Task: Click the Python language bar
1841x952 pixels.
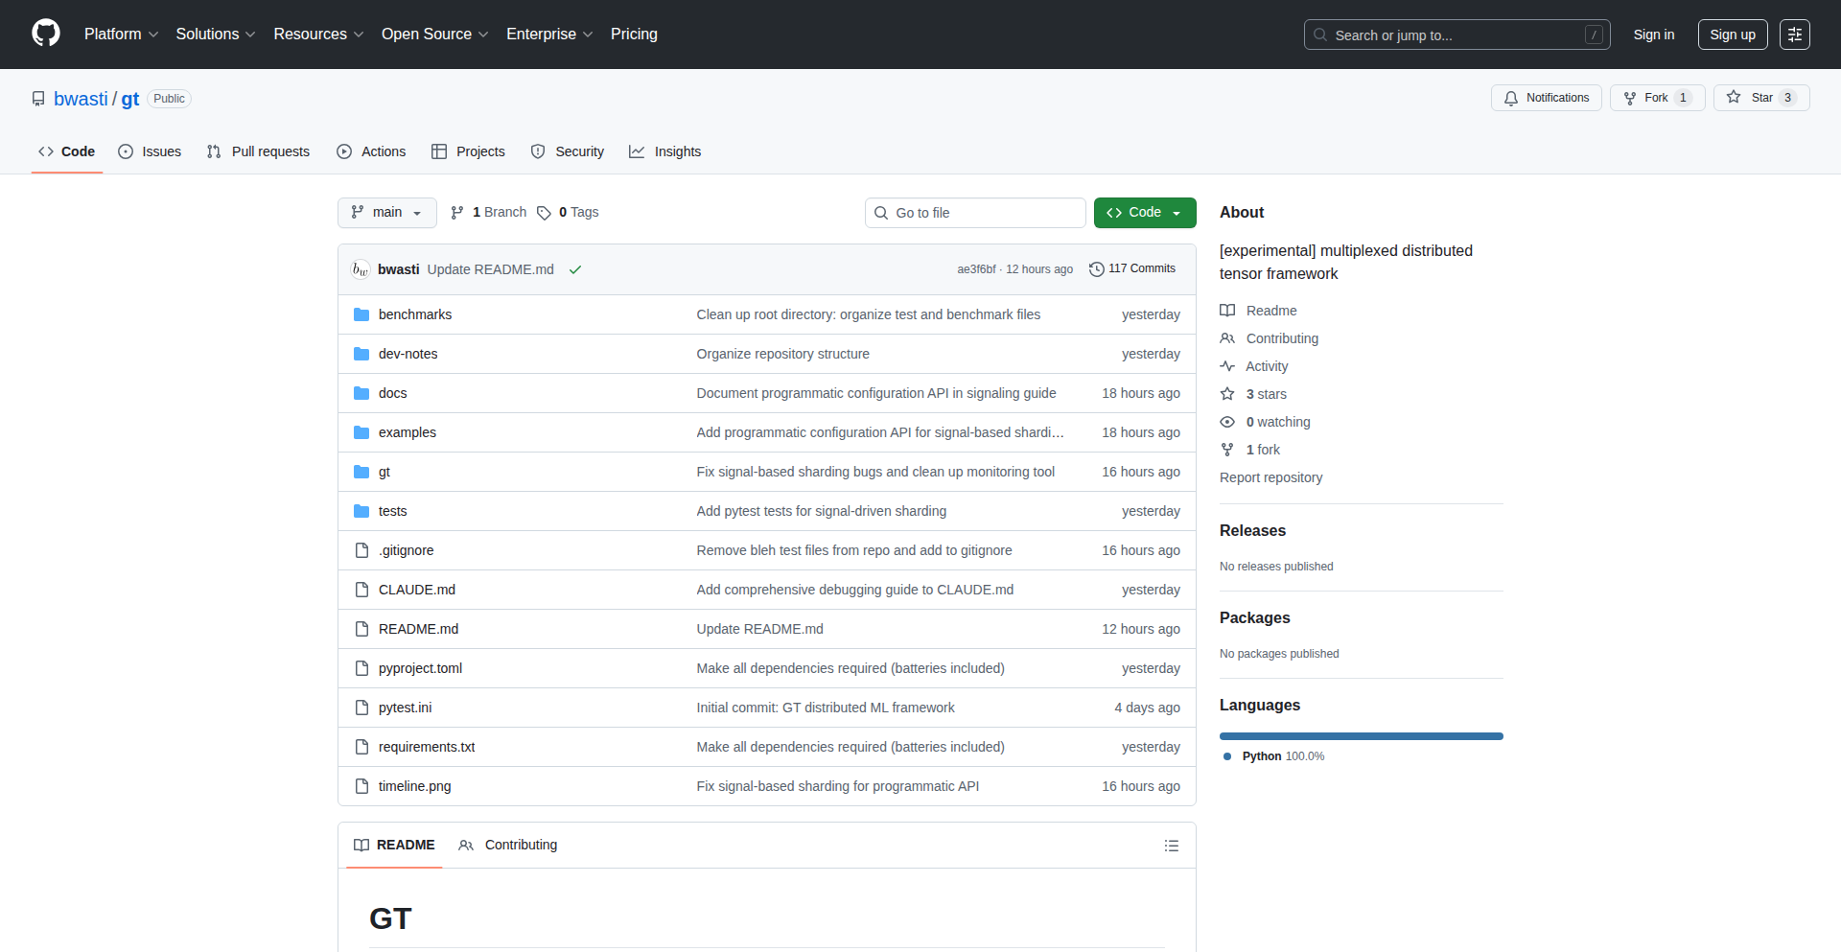Action: pyautogui.click(x=1361, y=736)
